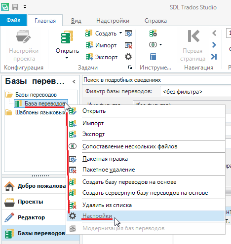The height and width of the screenshot is (244, 231).
Task: Click Импорт in the ribbon
Action: click(101, 45)
